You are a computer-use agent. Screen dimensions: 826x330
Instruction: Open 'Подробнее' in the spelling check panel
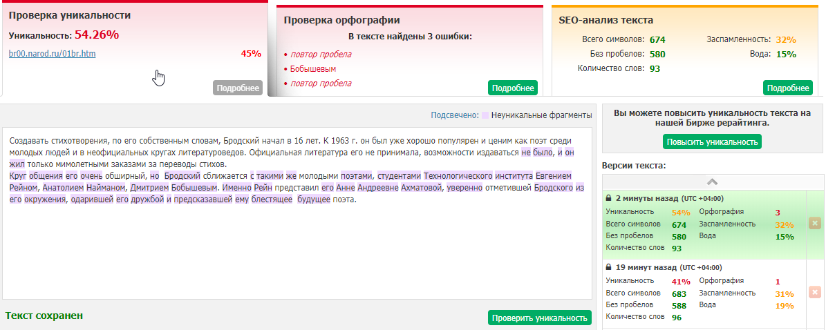pos(512,88)
